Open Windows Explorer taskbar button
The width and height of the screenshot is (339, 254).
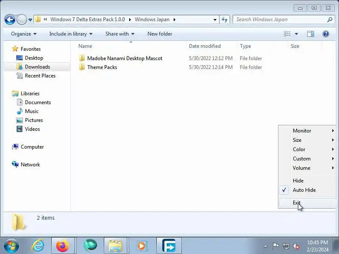click(x=115, y=246)
